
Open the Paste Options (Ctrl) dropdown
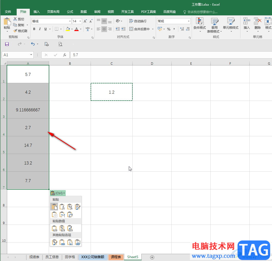click(x=58, y=193)
